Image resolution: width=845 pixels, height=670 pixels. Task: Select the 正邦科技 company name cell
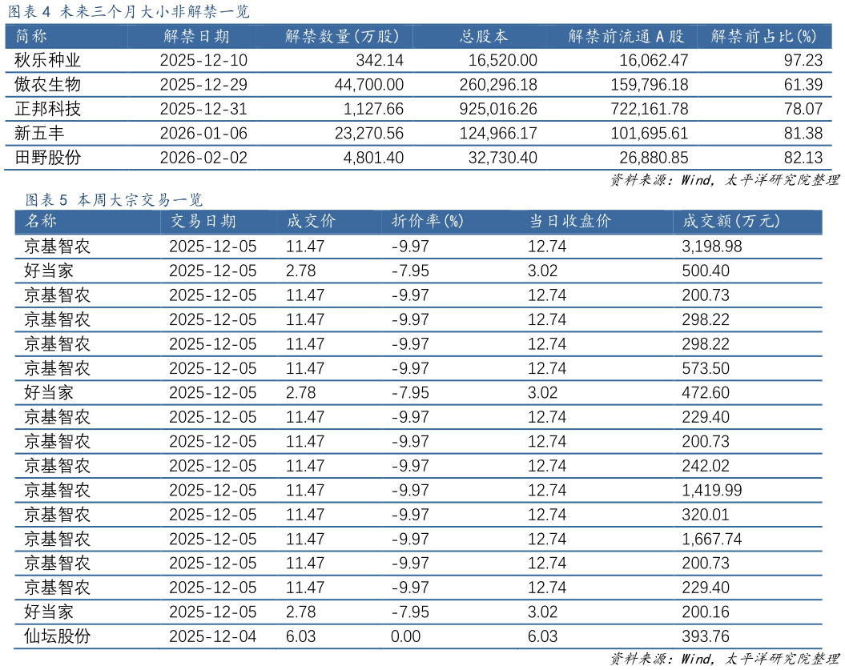pyautogui.click(x=47, y=109)
